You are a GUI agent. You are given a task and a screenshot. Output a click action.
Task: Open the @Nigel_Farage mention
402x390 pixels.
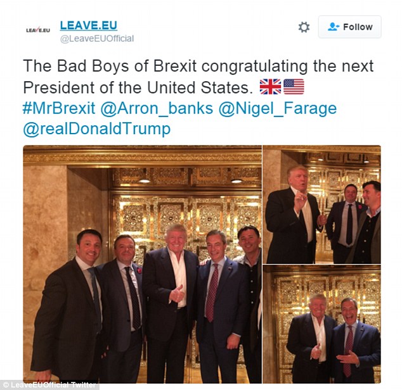(x=277, y=108)
